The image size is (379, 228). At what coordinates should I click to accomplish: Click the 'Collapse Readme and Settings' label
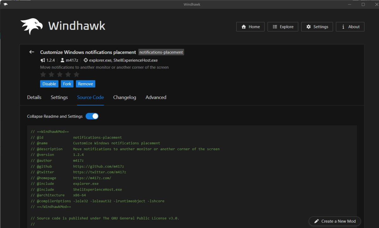click(55, 116)
